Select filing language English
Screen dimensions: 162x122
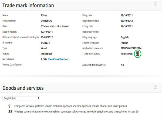124,37
